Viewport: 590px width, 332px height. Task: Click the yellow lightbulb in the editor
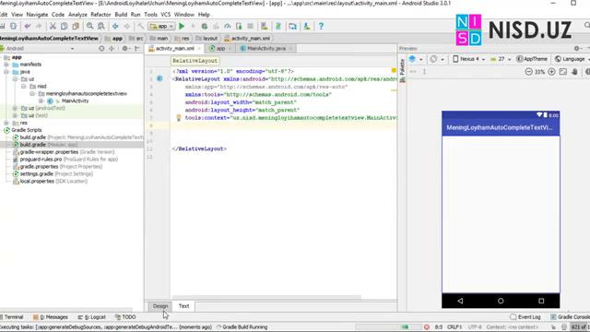coord(179,118)
